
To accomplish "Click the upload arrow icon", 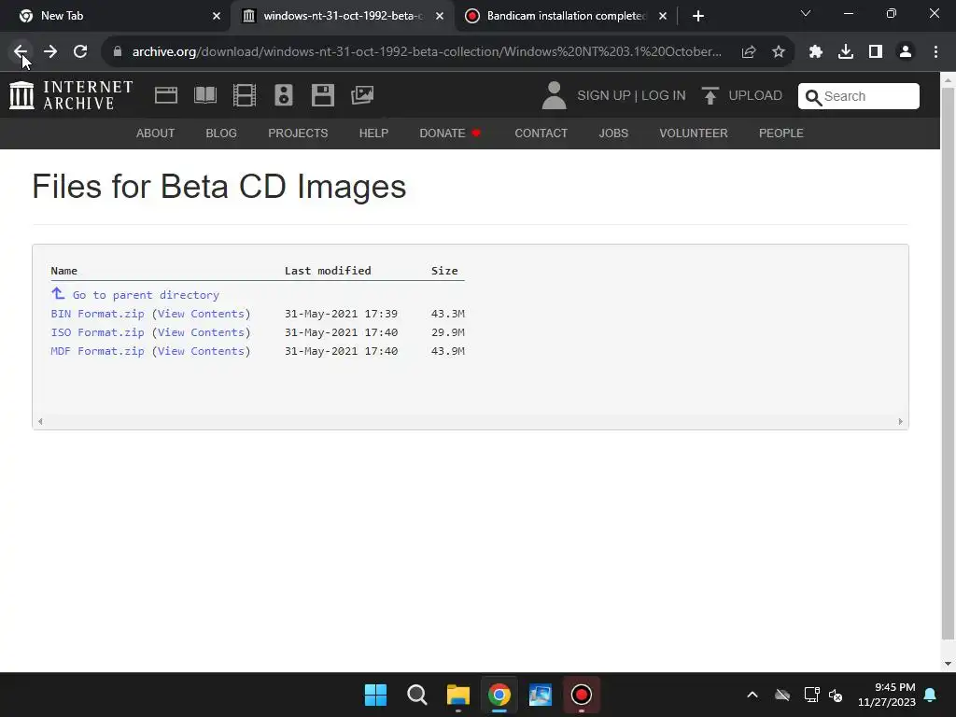I will click(710, 96).
